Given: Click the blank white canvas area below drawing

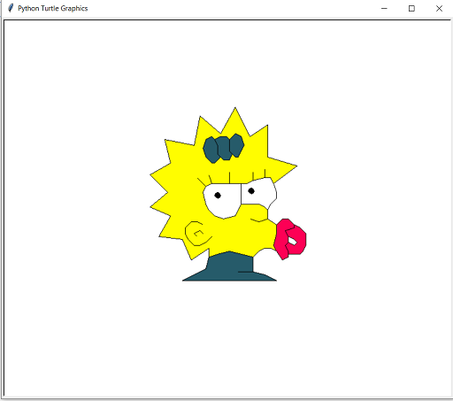Looking at the screenshot, I should click(227, 339).
